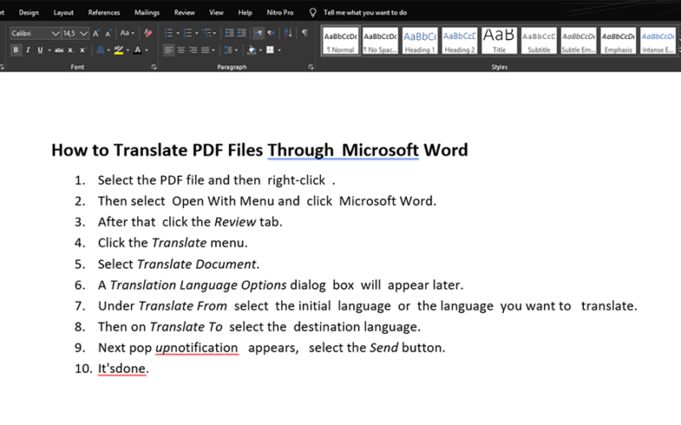This screenshot has width=681, height=425.
Task: Set right-to-left text direction
Action: click(x=271, y=33)
